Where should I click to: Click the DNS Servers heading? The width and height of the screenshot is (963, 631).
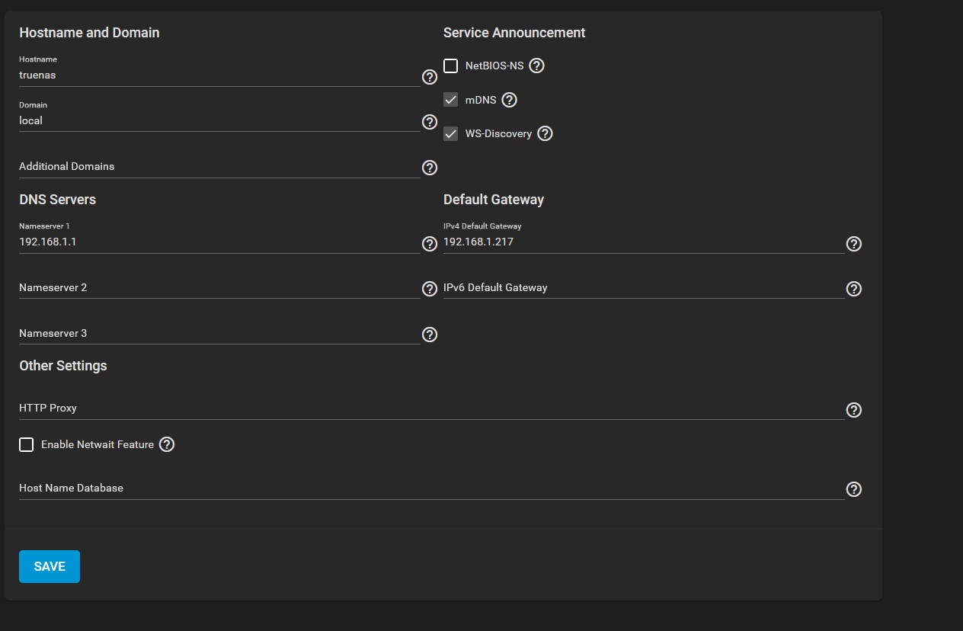pos(57,200)
